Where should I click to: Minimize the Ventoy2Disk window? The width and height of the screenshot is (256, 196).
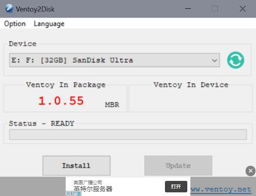[188, 9]
